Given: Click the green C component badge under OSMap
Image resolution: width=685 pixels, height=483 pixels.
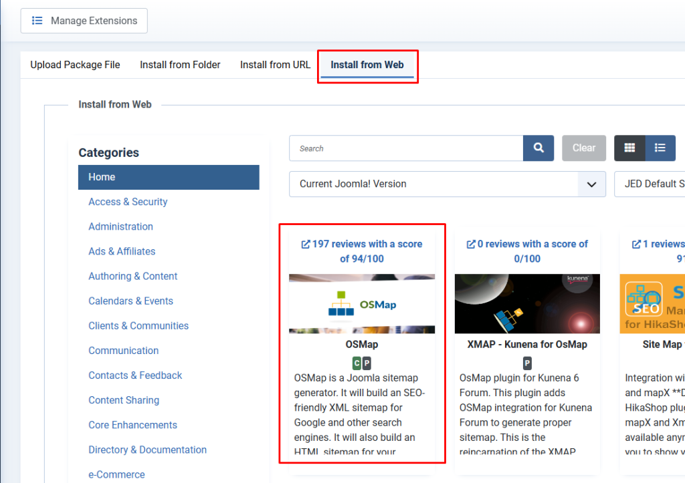Looking at the screenshot, I should tap(356, 363).
